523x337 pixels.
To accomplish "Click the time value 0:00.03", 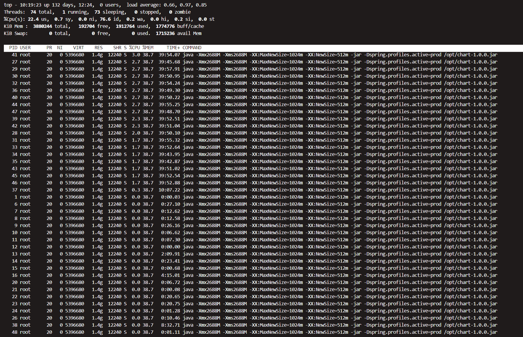I will click(x=171, y=197).
